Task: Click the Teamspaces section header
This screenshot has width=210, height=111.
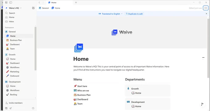Action: pos(9,27)
